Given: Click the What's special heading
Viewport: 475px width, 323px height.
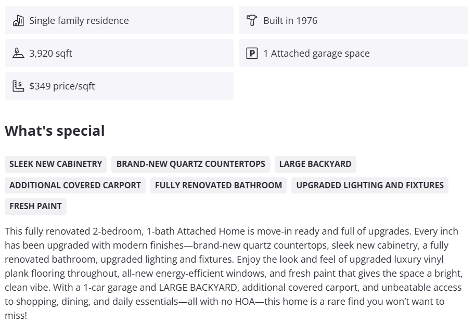Looking at the screenshot, I should [x=55, y=131].
